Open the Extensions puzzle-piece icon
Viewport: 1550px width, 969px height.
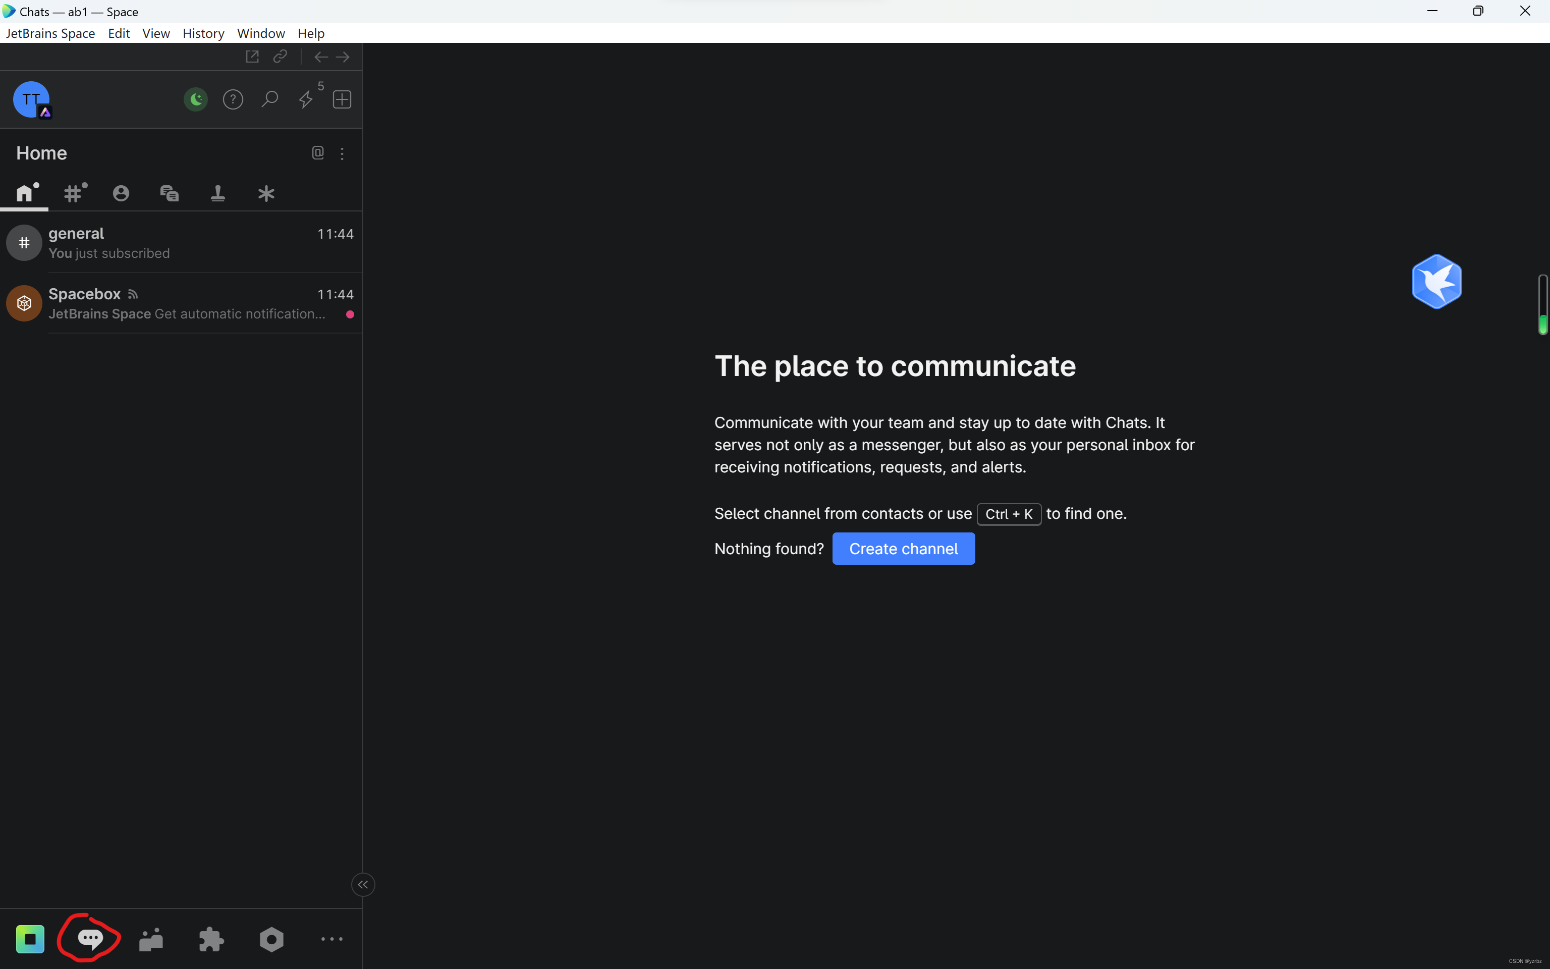(211, 940)
